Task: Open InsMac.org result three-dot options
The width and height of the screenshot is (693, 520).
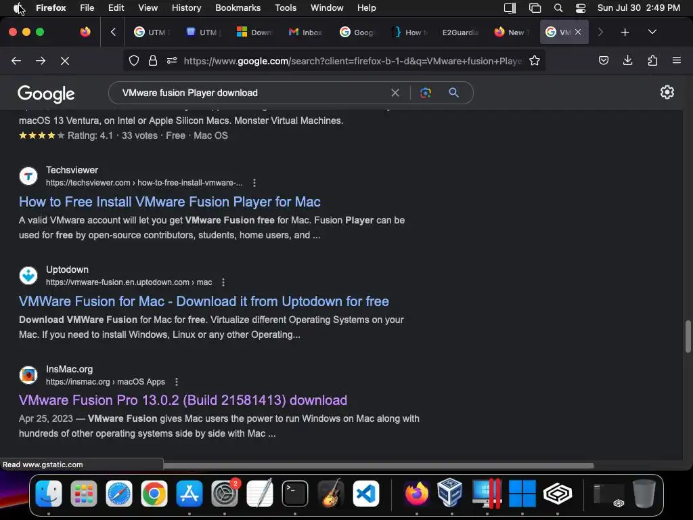Action: click(x=177, y=382)
